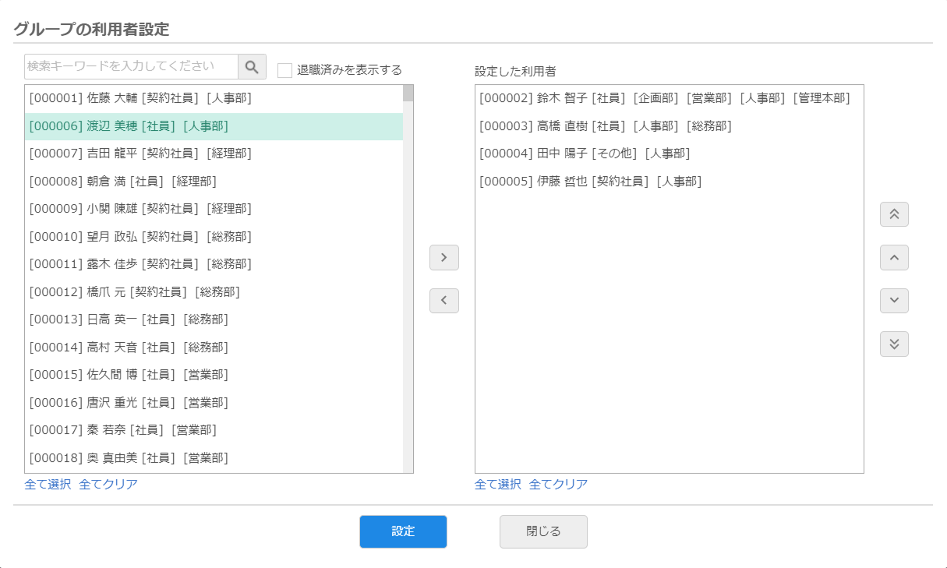Click 全てクリア under the 設定した利用者 list
This screenshot has height=568, width=947.
click(557, 484)
